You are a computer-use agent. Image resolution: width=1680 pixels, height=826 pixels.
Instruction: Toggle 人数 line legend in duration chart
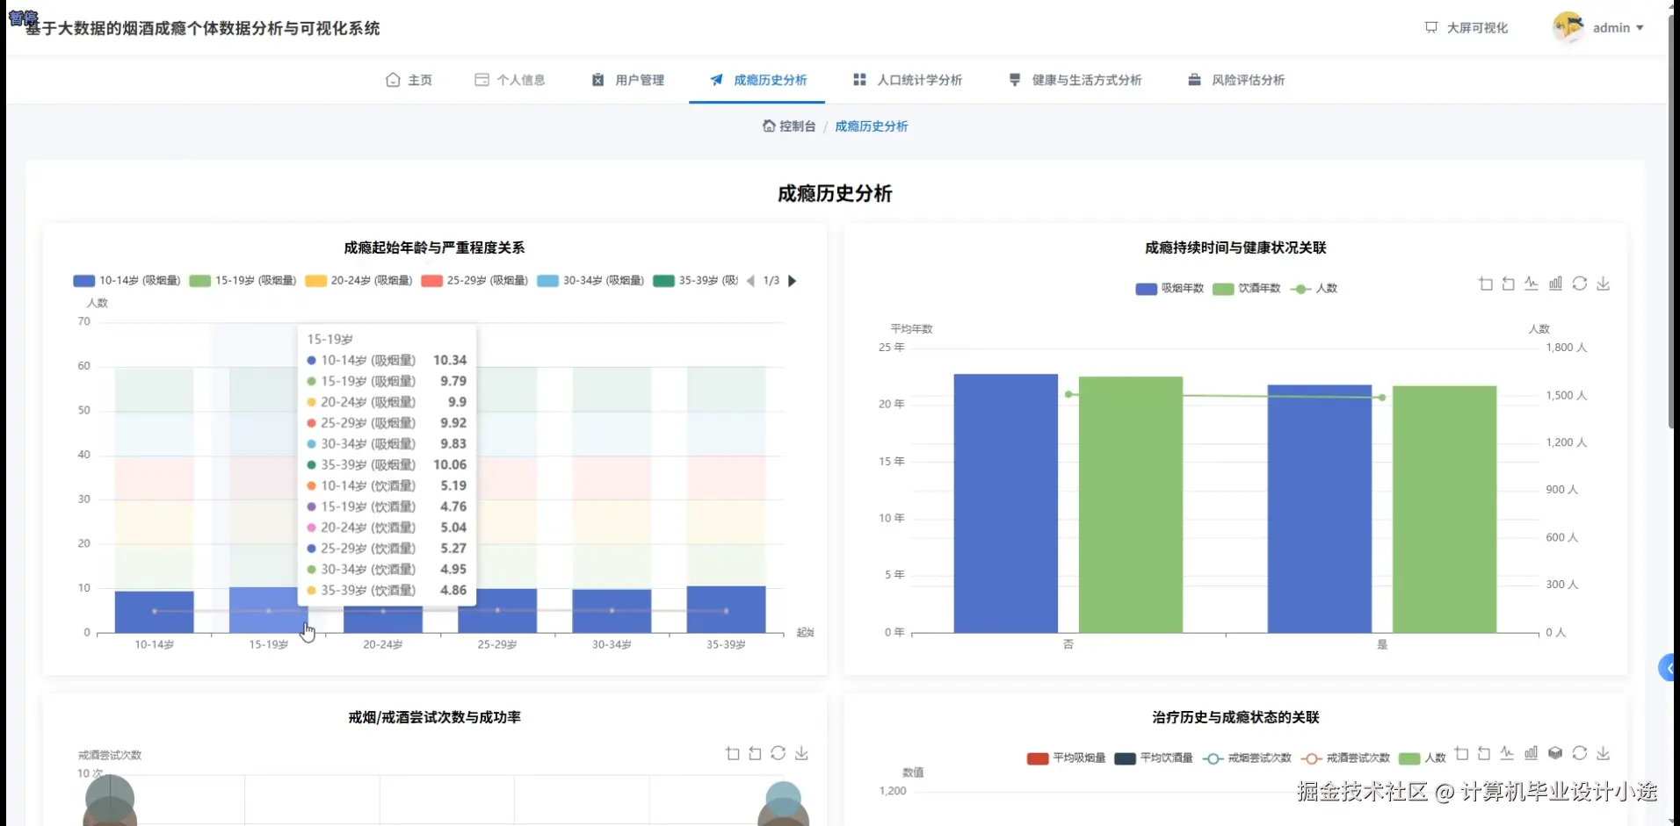point(1314,289)
